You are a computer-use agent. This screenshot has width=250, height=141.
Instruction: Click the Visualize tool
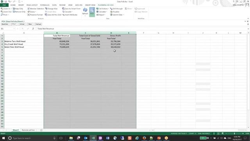[x=114, y=12]
